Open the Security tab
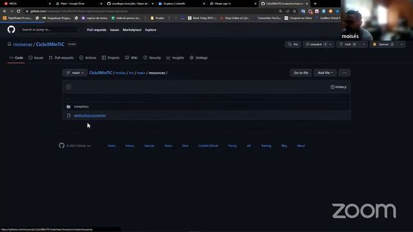 [152, 57]
